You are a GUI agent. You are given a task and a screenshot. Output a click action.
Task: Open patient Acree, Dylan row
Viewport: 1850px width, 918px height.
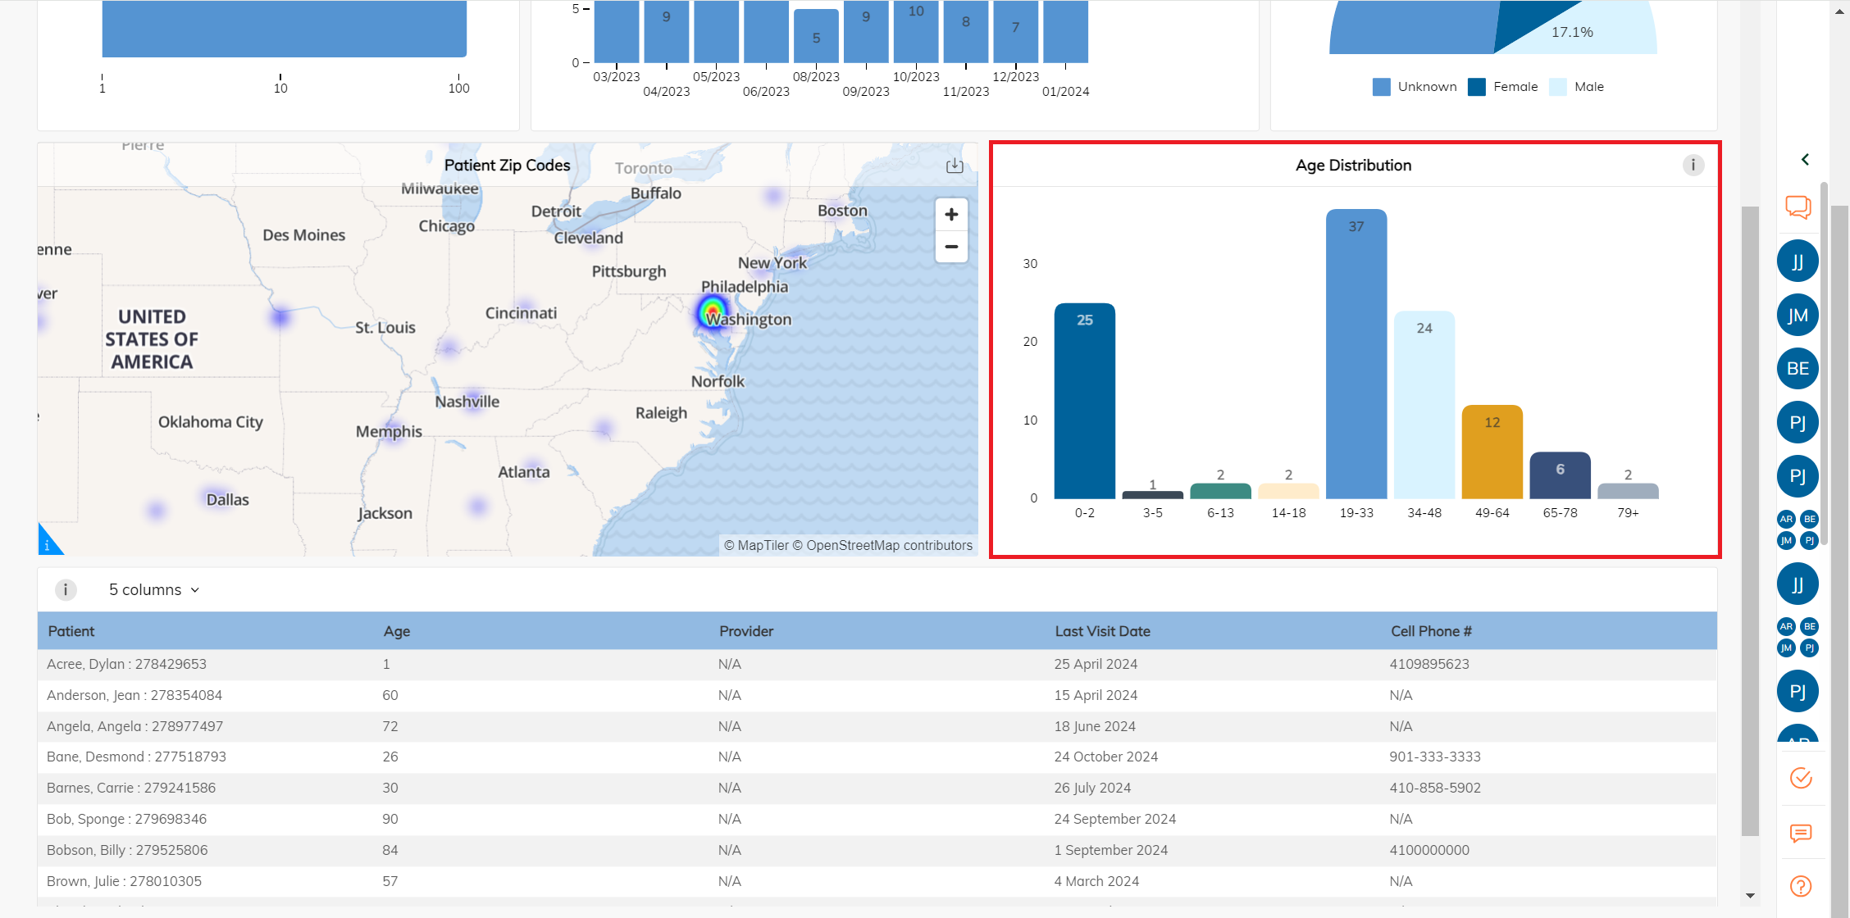[126, 664]
